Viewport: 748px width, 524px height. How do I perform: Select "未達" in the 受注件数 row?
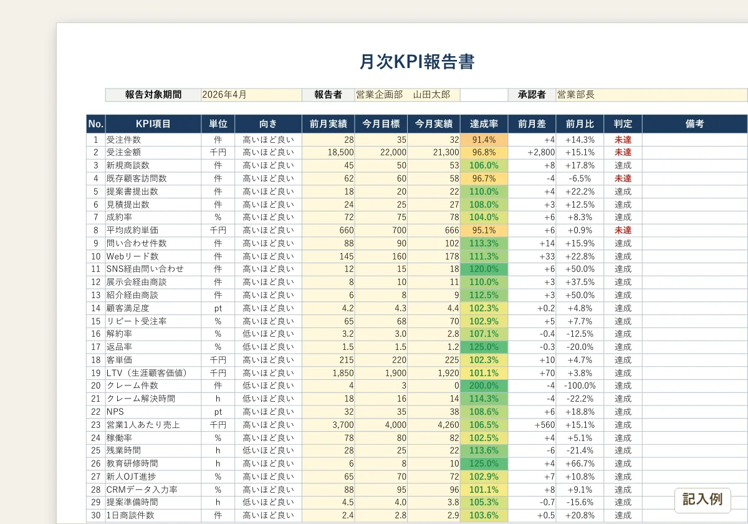(x=623, y=140)
